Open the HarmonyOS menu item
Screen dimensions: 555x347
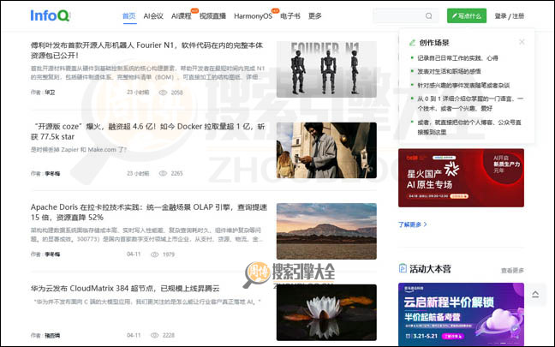[253, 16]
